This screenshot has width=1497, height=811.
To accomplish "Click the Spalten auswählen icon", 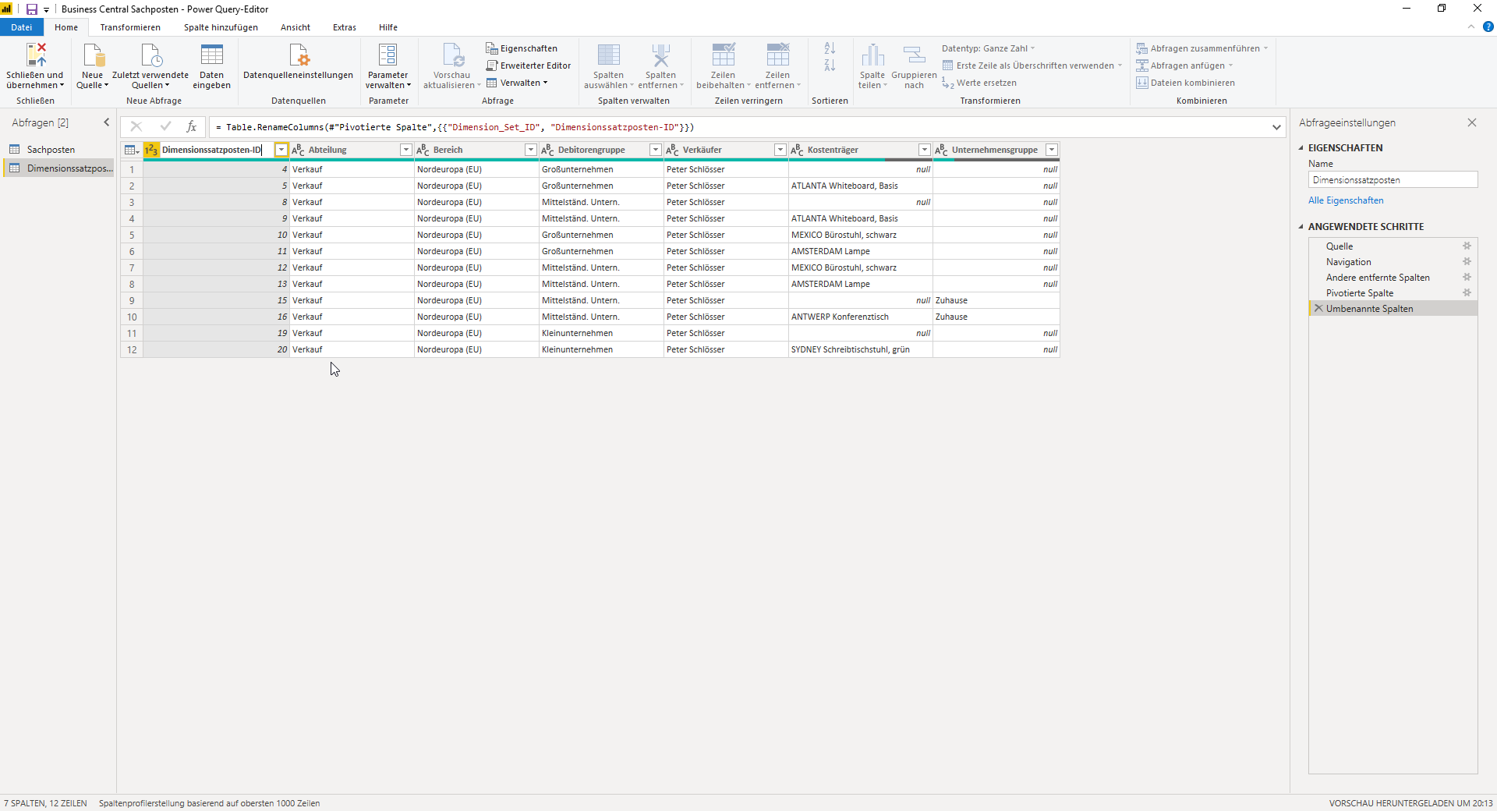I will tap(608, 55).
